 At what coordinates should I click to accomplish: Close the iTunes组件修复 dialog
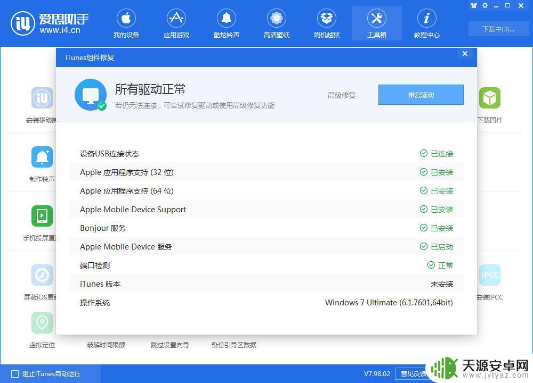click(x=465, y=54)
